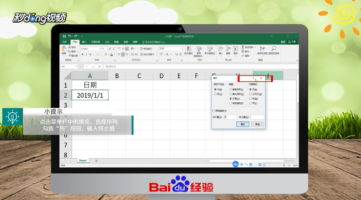Screen dimensions: 361x200
Task: Open the File (文件) tab
Action: [x=64, y=42]
